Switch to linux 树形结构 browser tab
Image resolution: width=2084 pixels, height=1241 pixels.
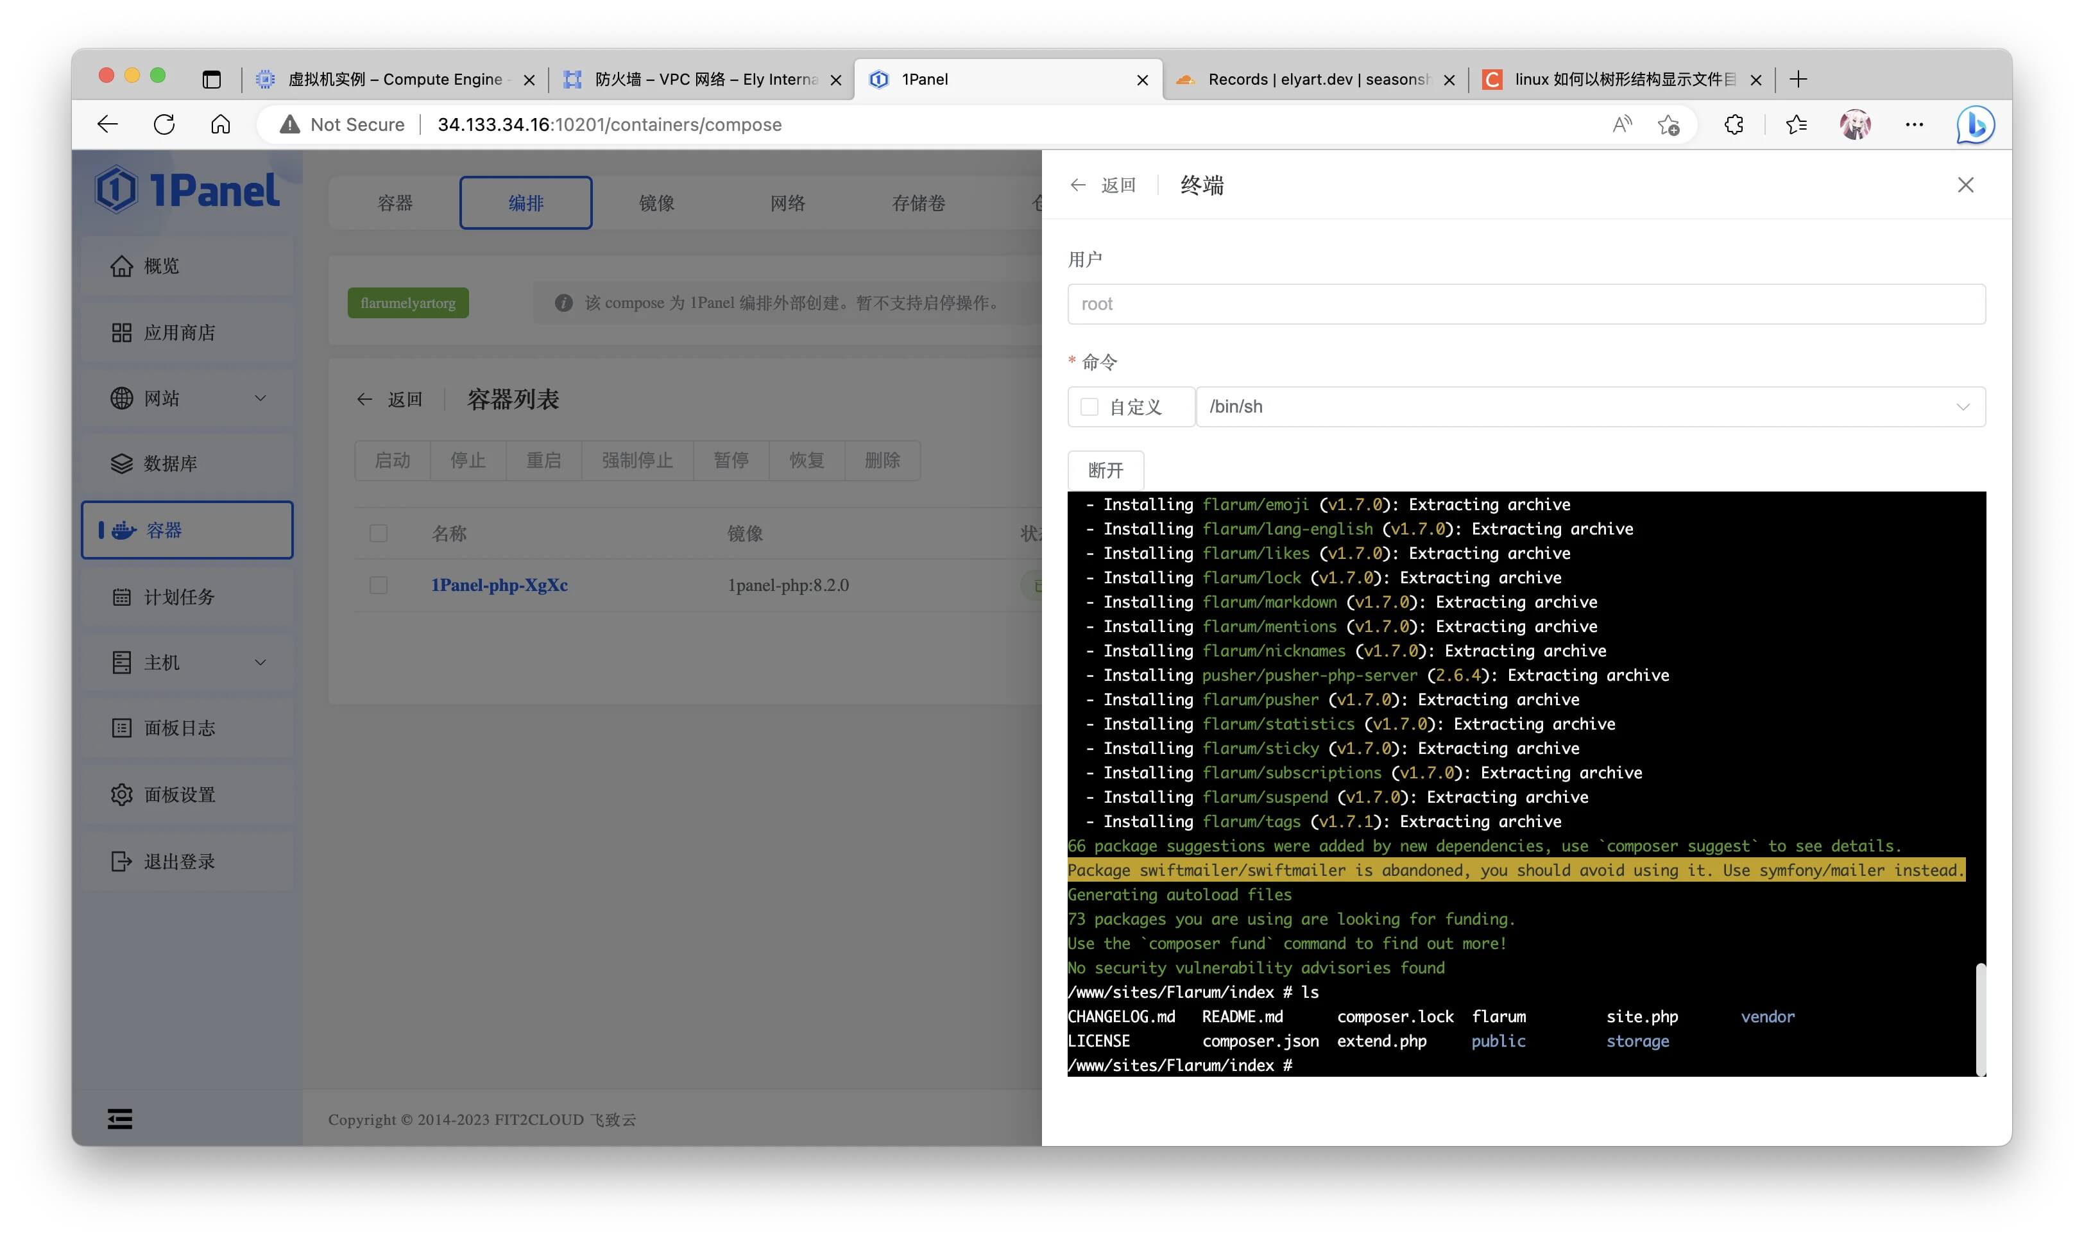(x=1622, y=80)
